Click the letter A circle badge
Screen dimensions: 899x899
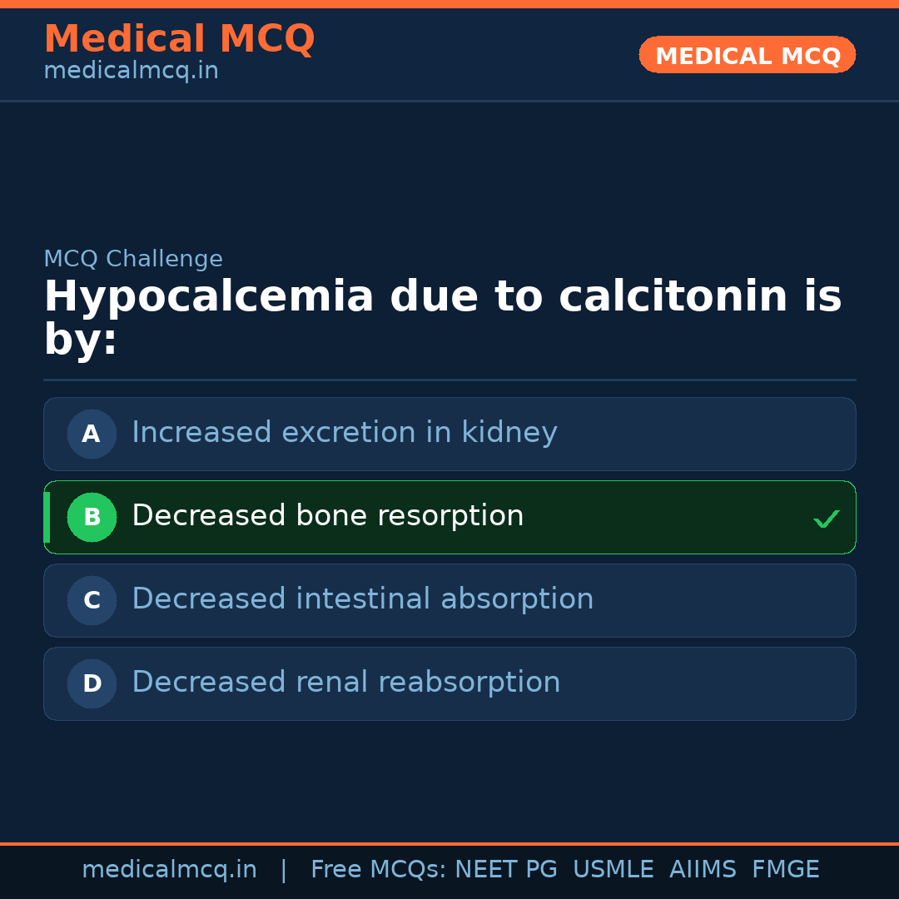click(x=92, y=434)
